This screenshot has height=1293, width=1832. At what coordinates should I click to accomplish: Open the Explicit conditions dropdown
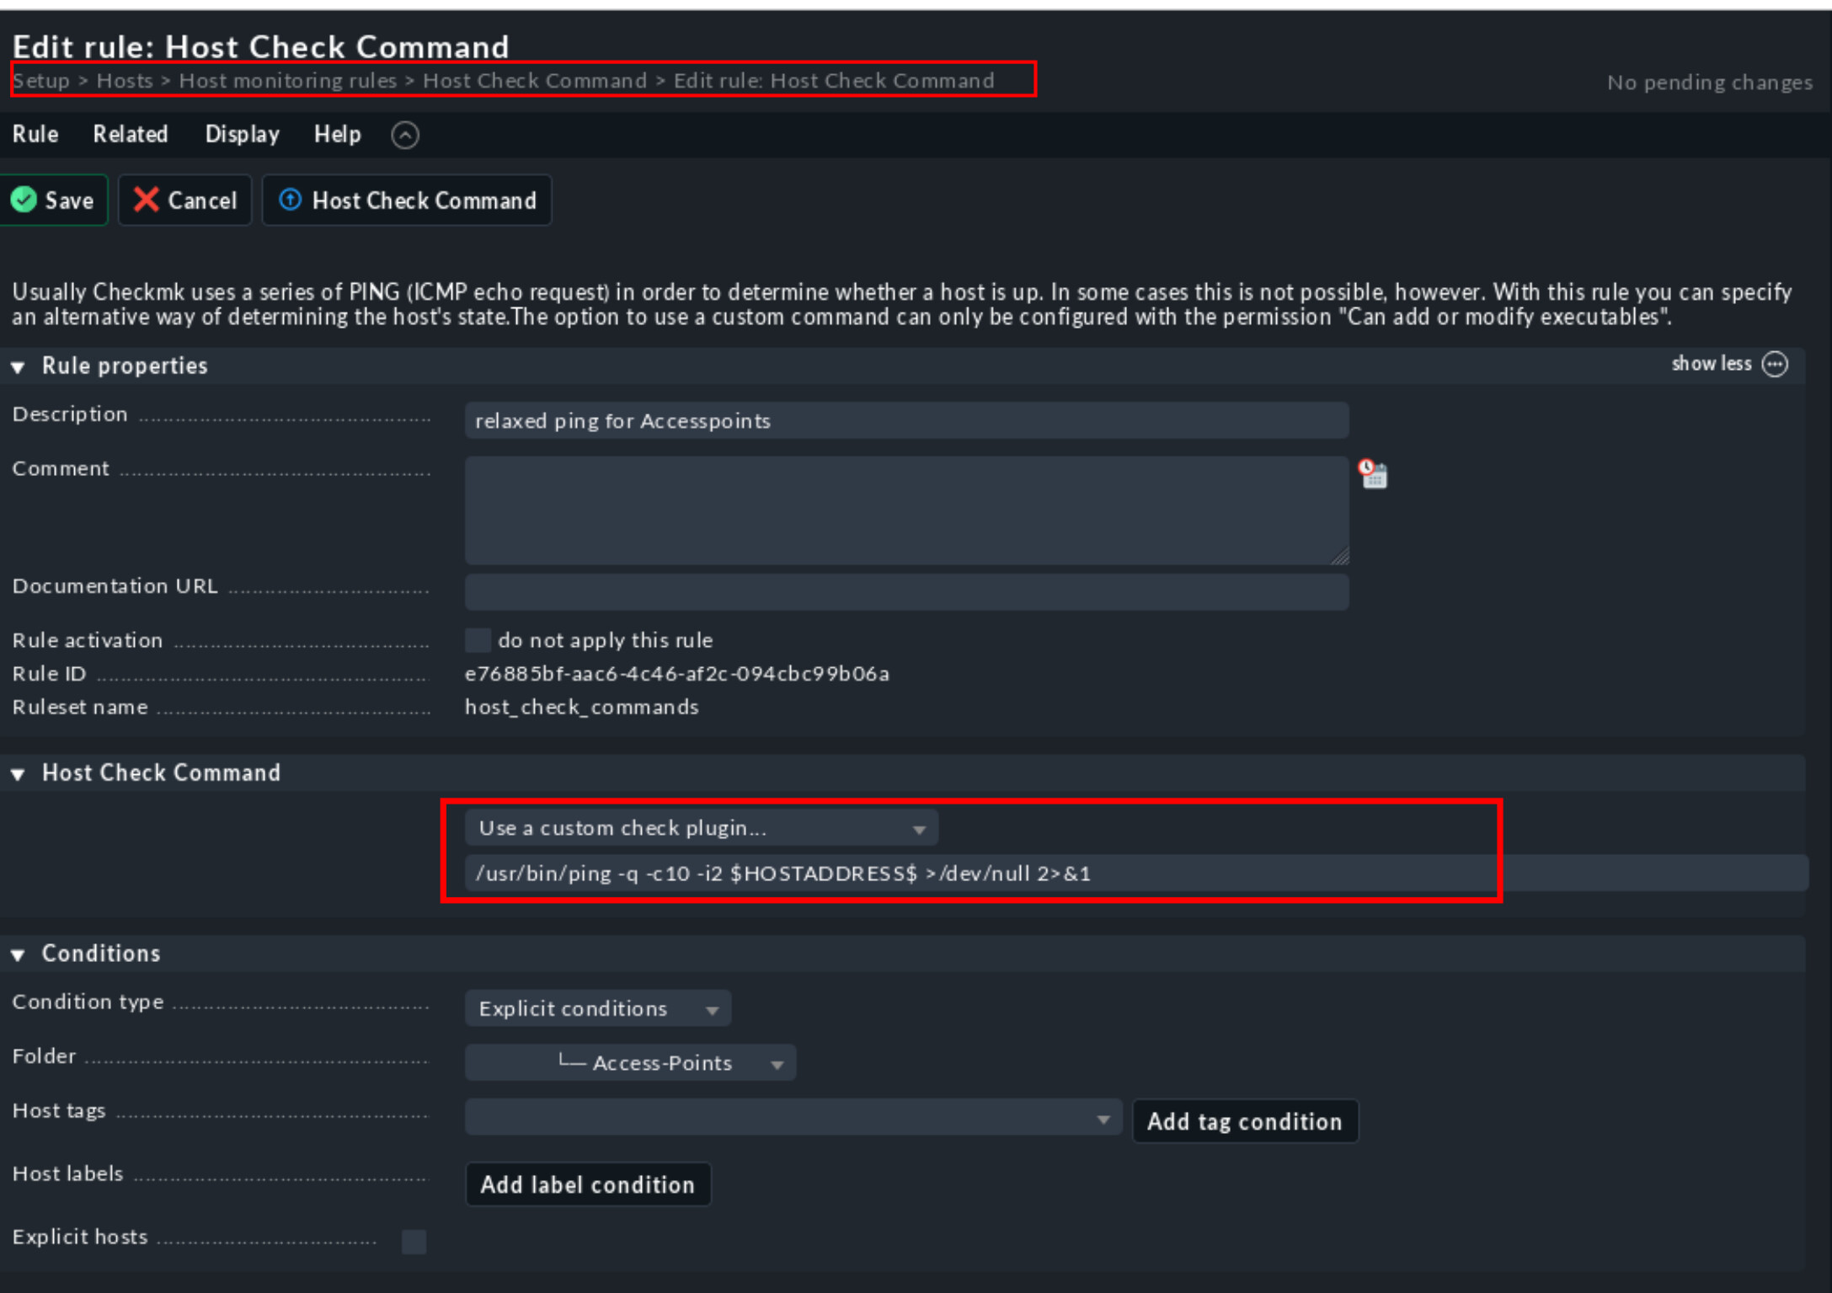click(x=597, y=1008)
